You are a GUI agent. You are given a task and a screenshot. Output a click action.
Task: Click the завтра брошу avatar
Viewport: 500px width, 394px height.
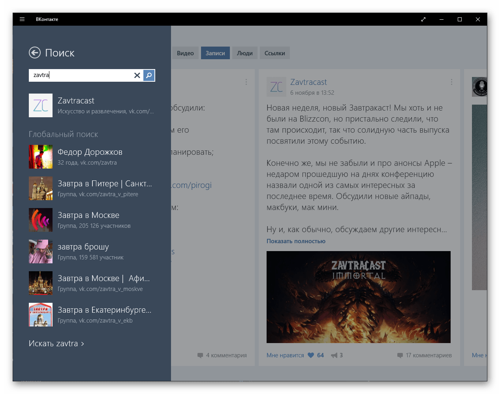41,251
